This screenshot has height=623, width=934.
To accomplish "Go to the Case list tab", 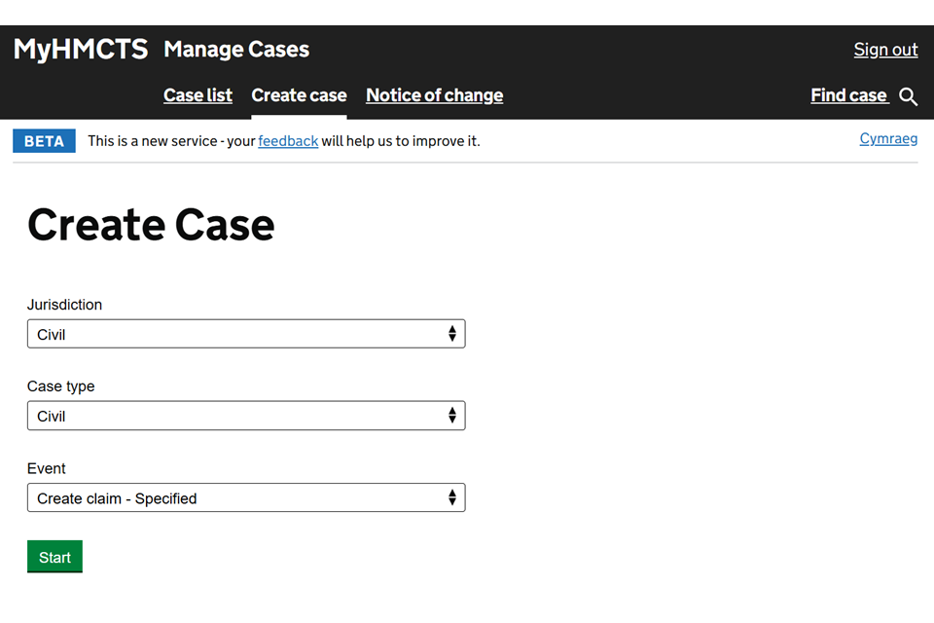I will [x=198, y=95].
